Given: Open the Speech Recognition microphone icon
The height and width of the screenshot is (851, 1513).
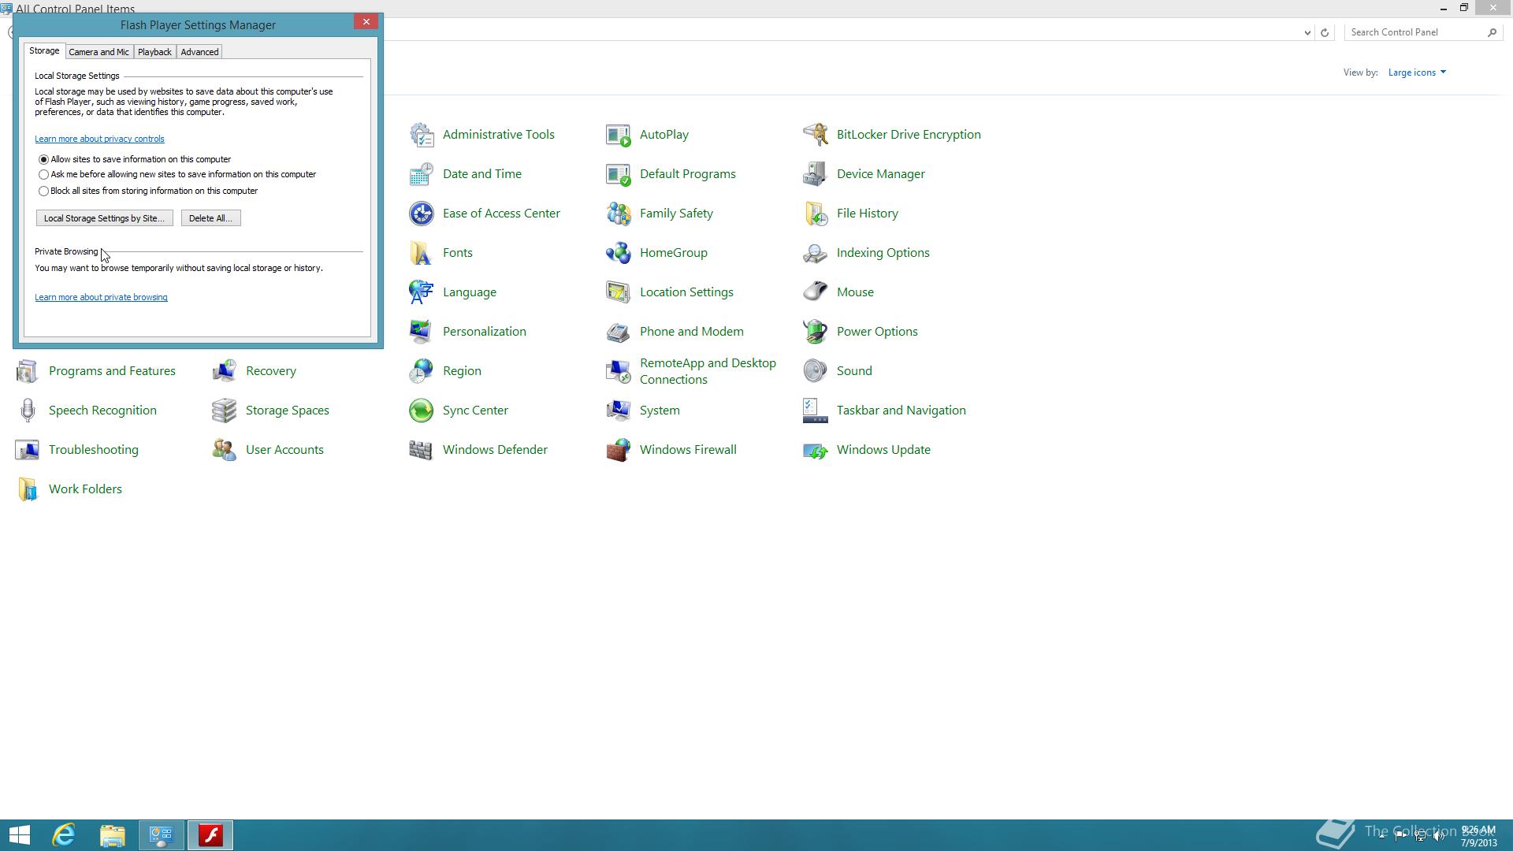Looking at the screenshot, I should (x=28, y=411).
